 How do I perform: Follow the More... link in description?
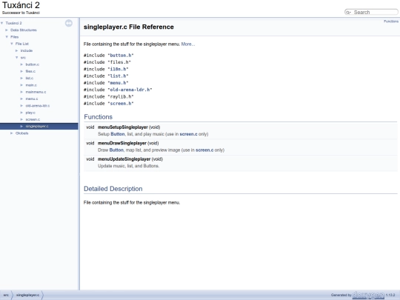point(188,44)
